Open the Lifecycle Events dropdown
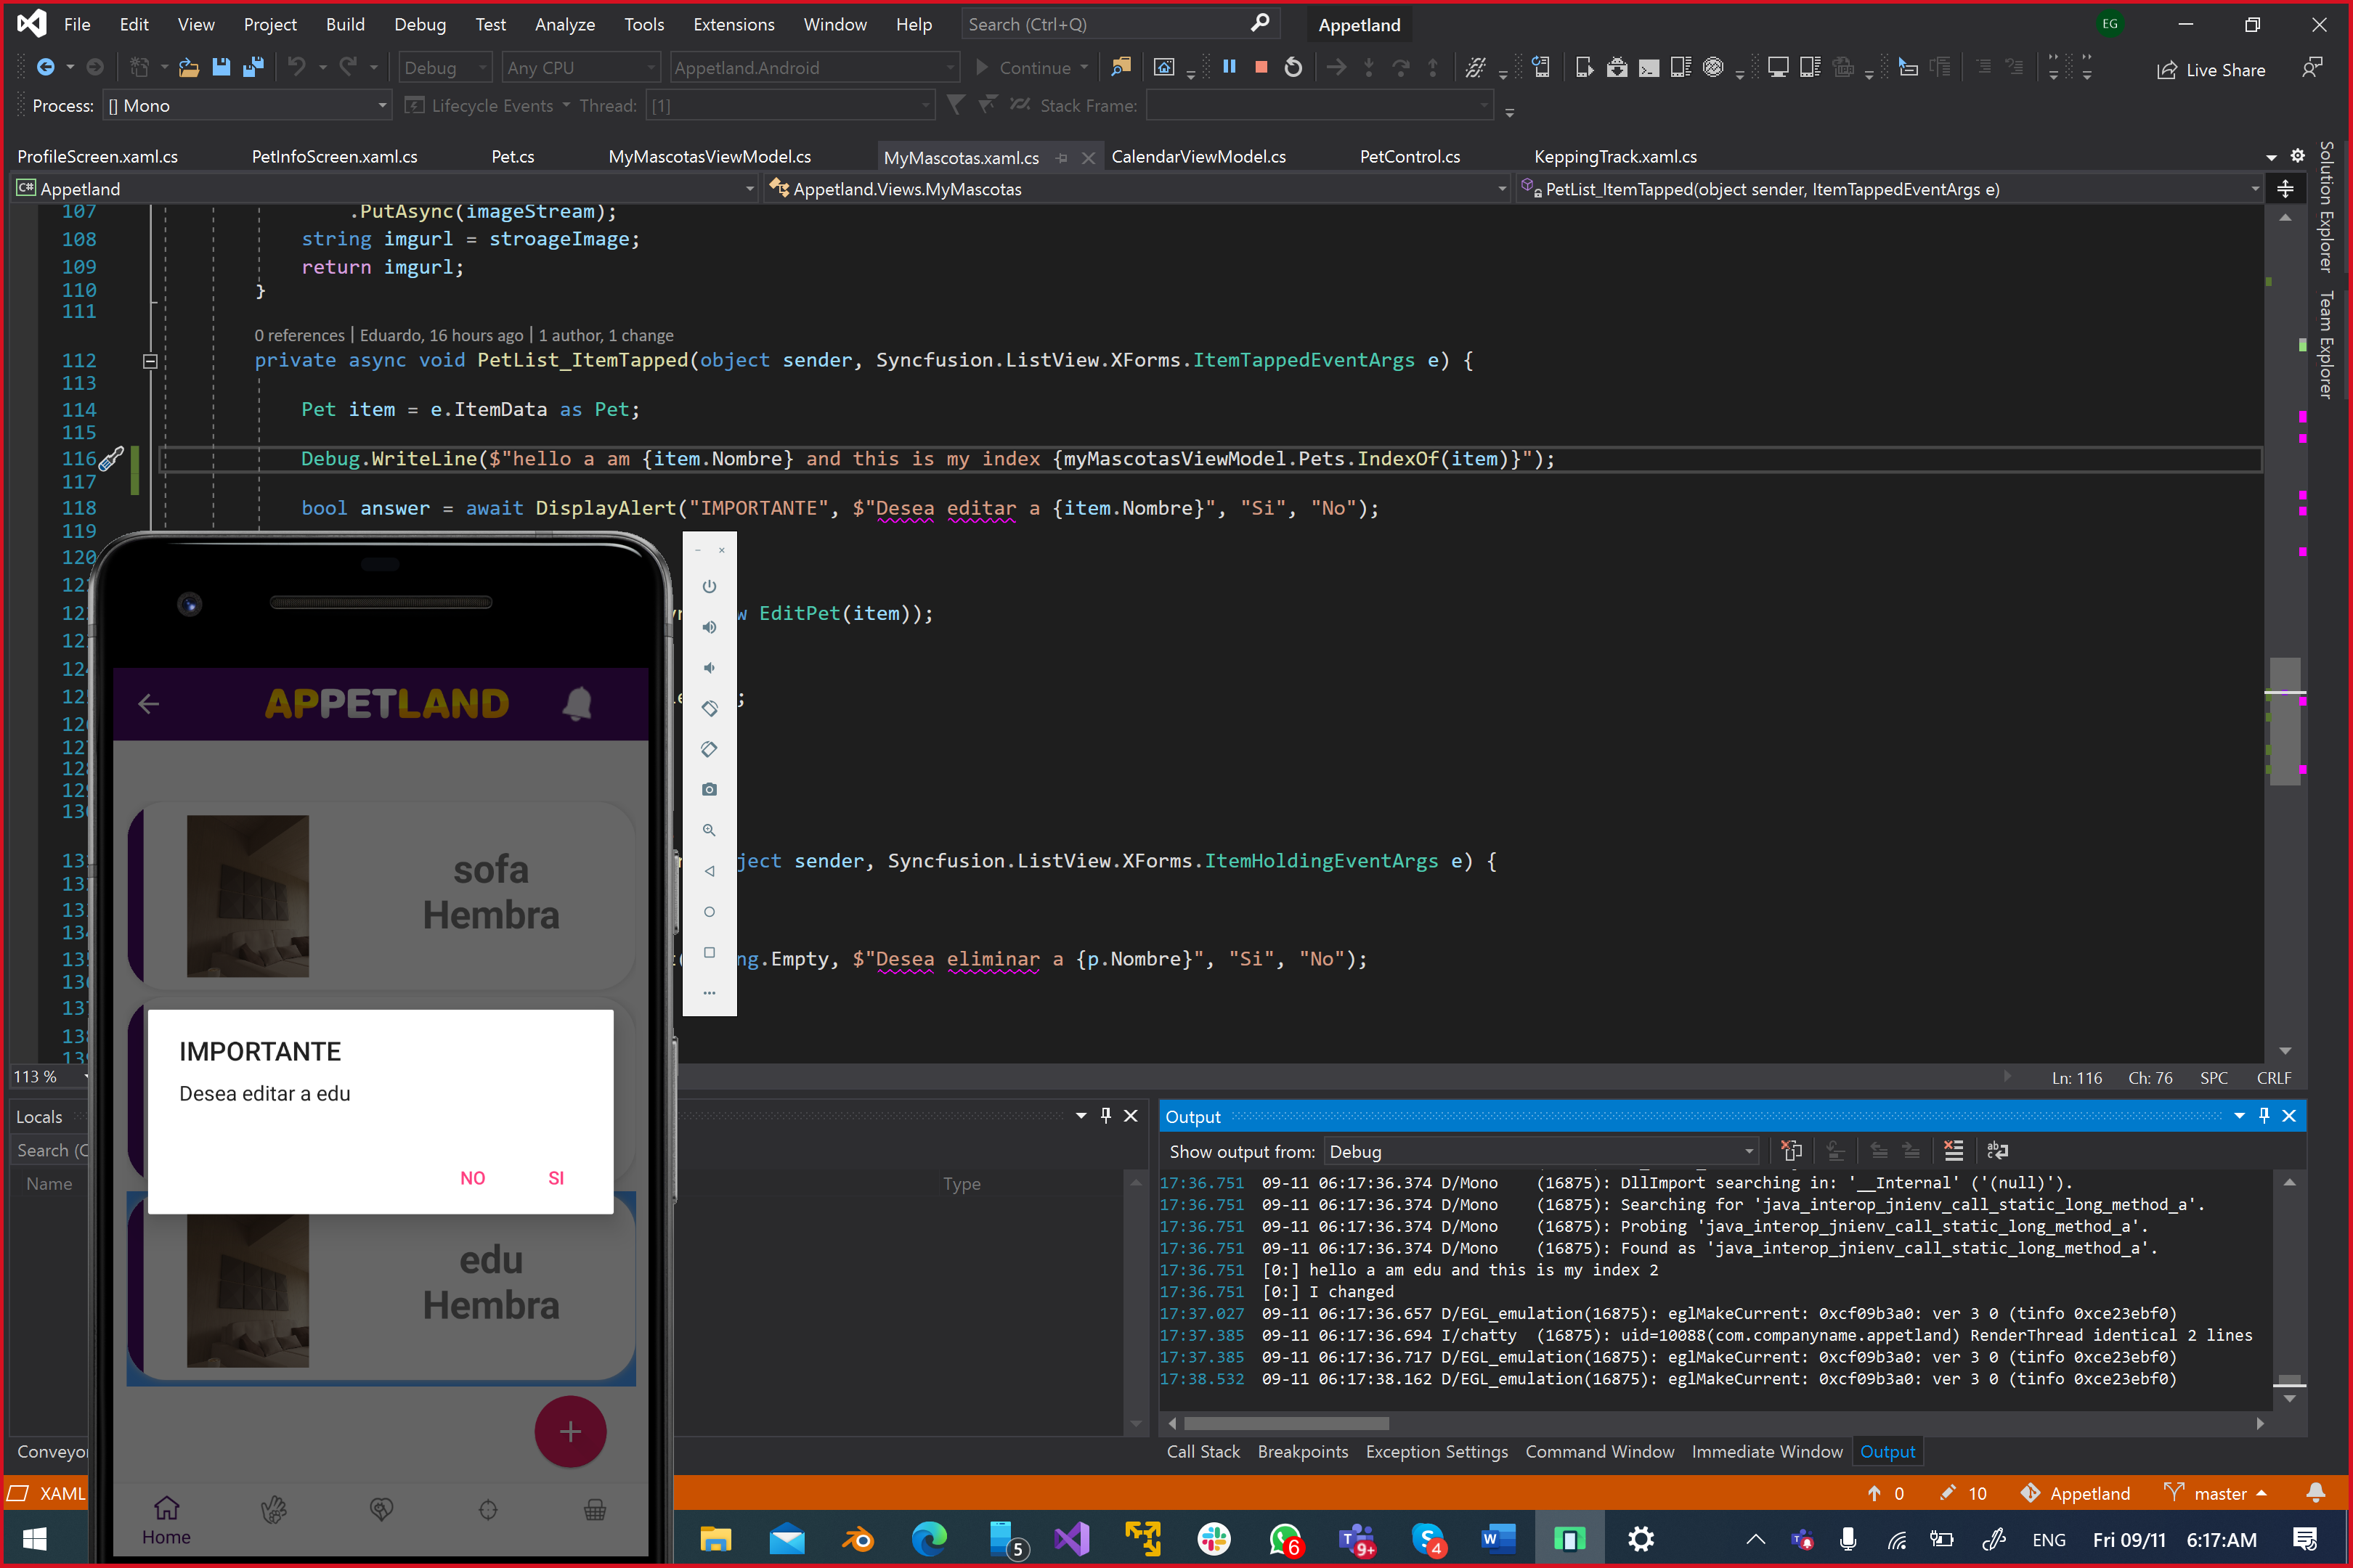Screen dimensions: 2353x1568 tap(488, 106)
